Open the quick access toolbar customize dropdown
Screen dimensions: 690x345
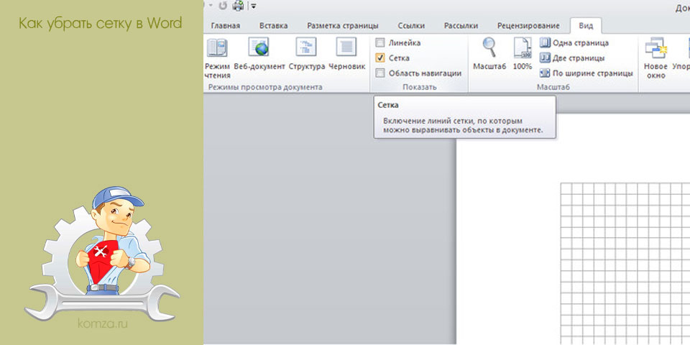pyautogui.click(x=254, y=6)
